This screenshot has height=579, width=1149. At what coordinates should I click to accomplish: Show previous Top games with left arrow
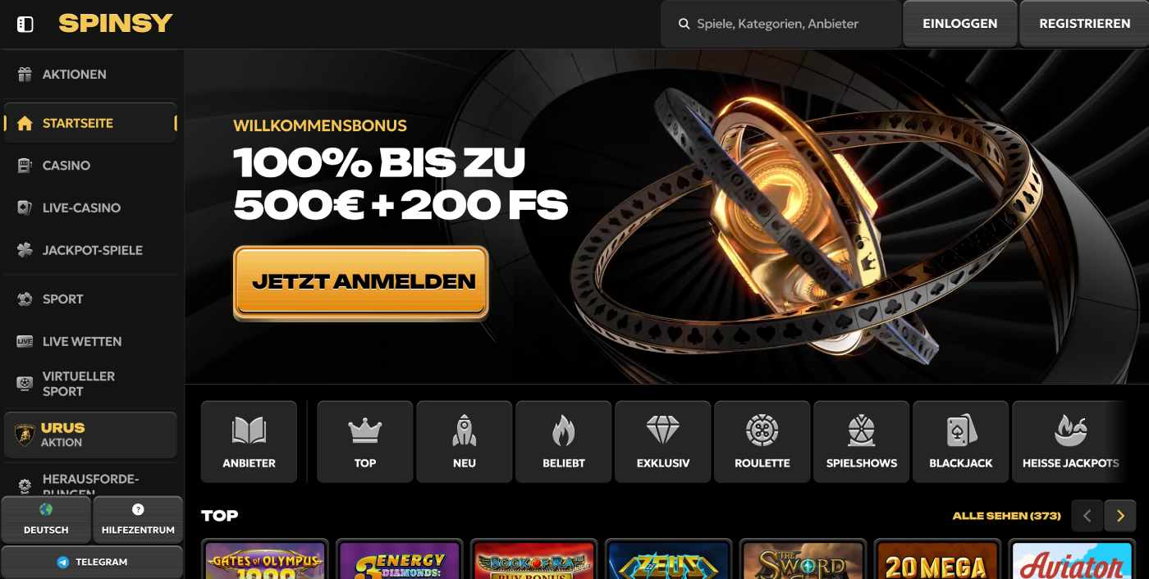coord(1087,516)
